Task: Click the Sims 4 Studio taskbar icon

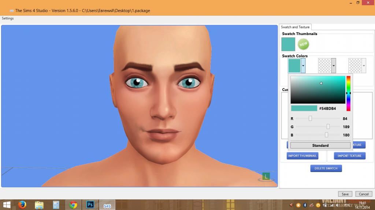Action: pos(107,205)
